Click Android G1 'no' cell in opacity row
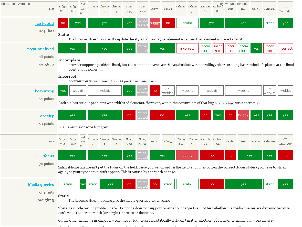The width and height of the screenshot is (302, 227). coord(205,115)
